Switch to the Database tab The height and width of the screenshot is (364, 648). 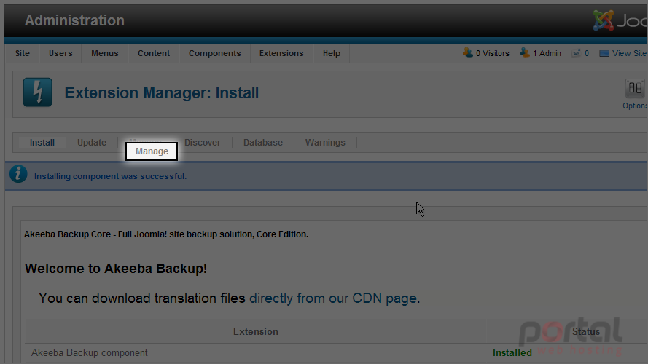[x=263, y=143]
